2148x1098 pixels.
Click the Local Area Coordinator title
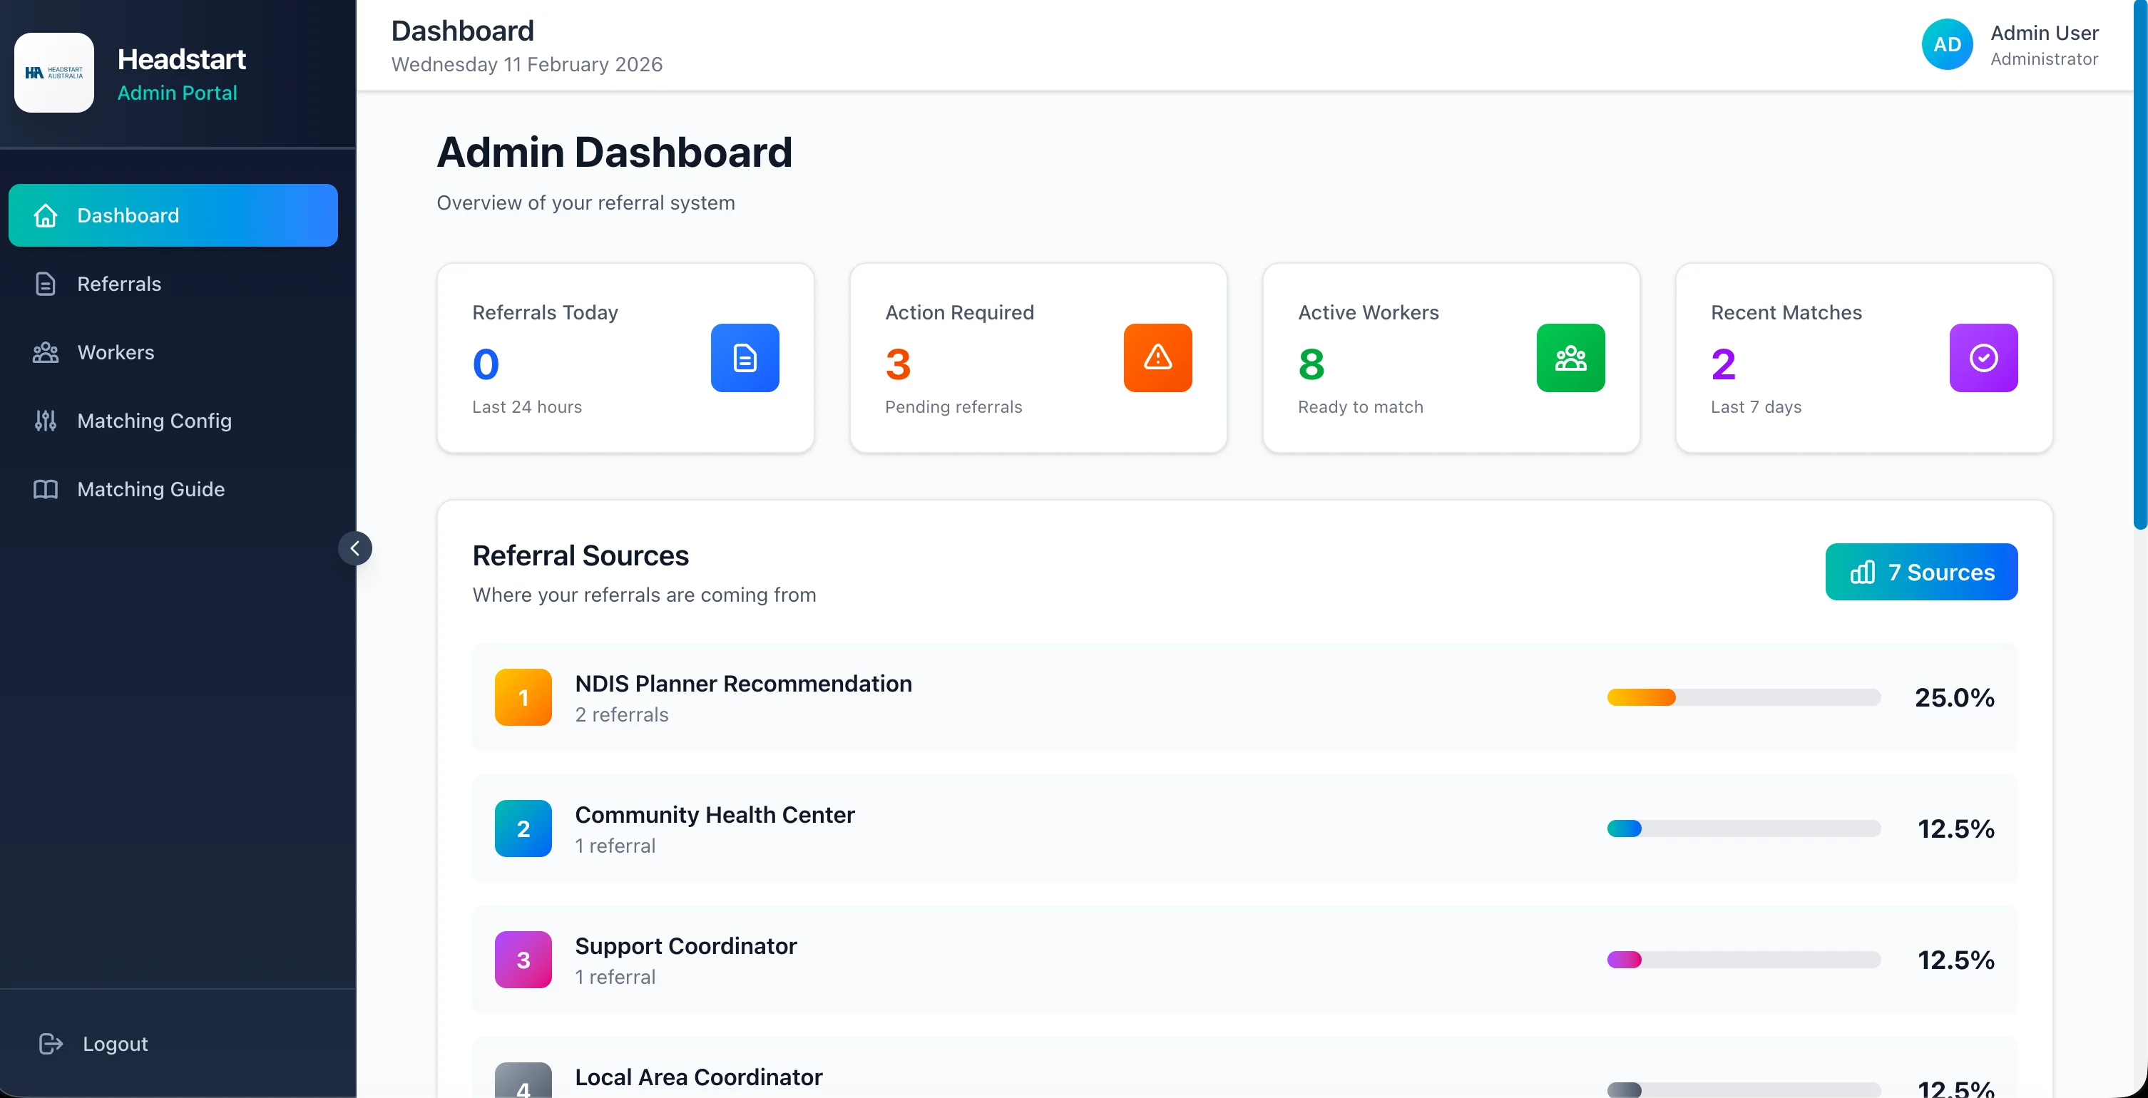click(698, 1077)
